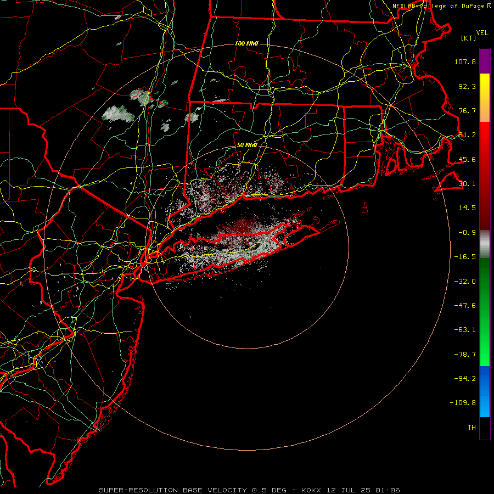Screen dimensions: 494x494
Task: Click the -78.7 legend value
Action: (465, 355)
